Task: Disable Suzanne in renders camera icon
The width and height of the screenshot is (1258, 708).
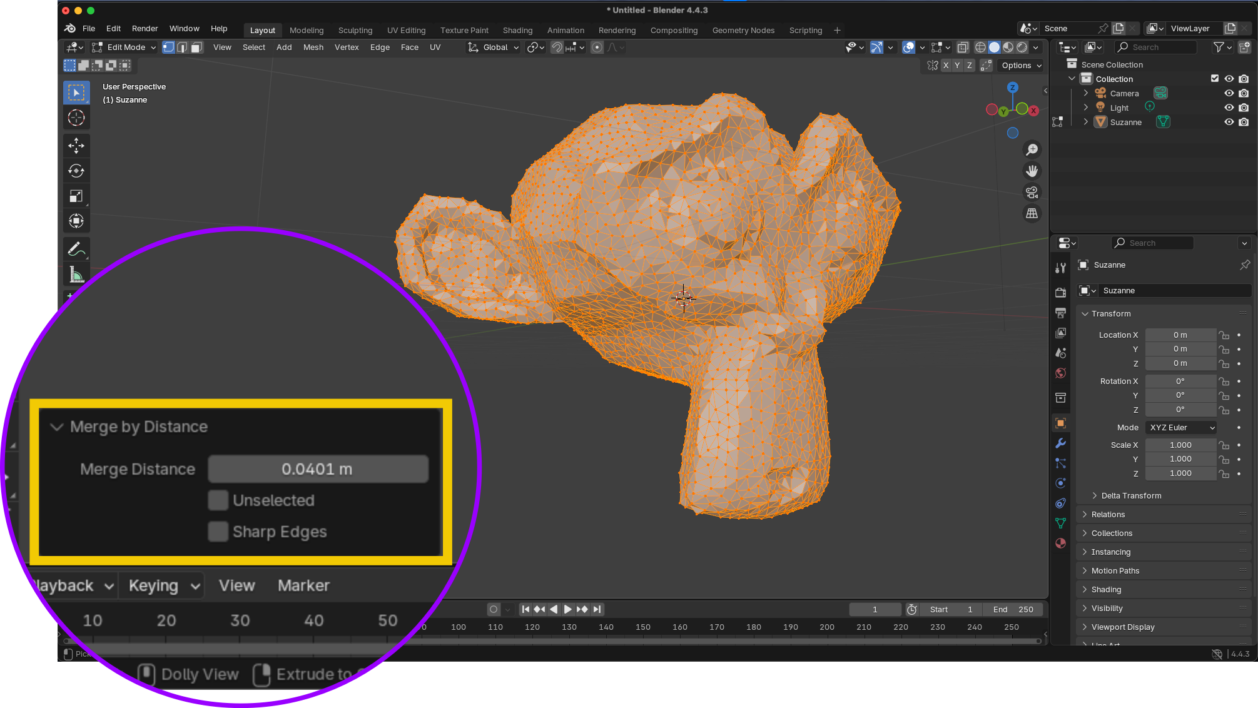Action: (x=1244, y=122)
